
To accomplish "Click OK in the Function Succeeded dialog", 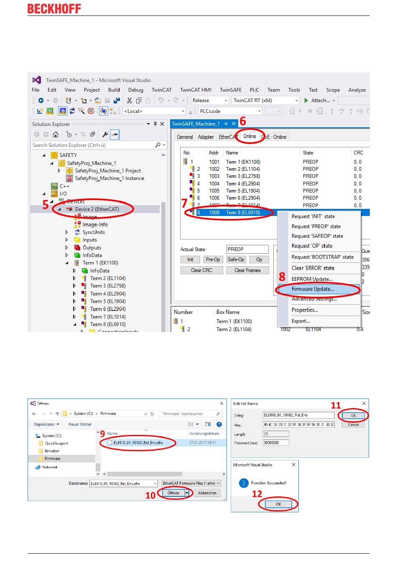I will (x=278, y=504).
